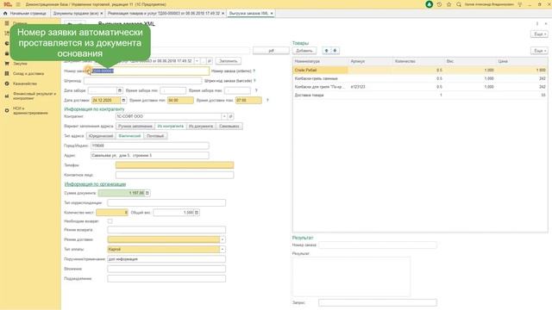Open favorites star icon in title bar
The width and height of the screenshot is (552, 310).
pyautogui.click(x=448, y=4)
